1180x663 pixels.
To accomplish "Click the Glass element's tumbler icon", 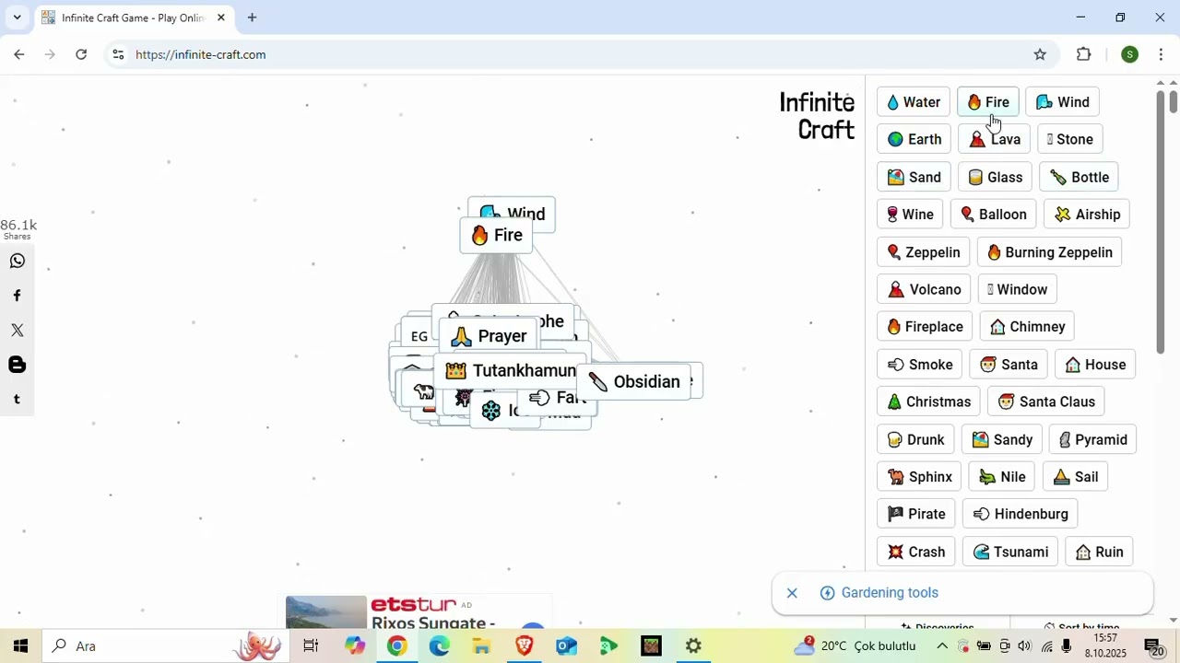I will click(x=975, y=178).
